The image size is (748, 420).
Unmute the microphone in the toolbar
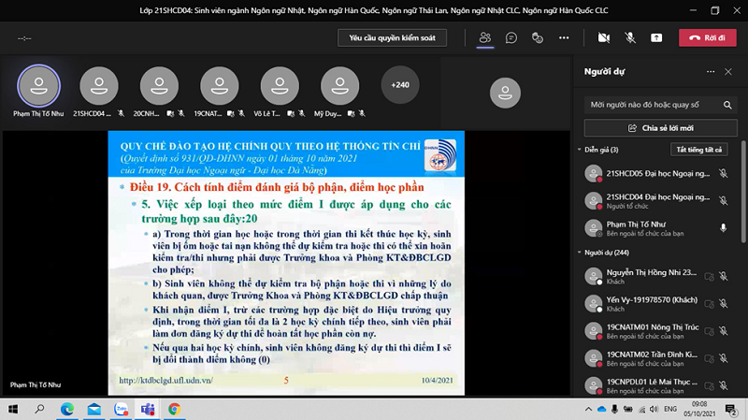point(630,37)
